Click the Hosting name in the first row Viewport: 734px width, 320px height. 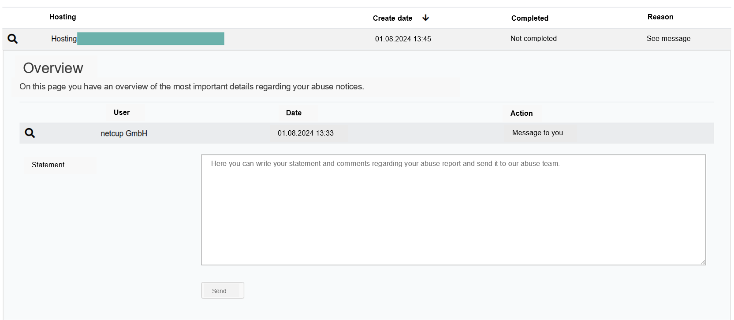(x=64, y=39)
